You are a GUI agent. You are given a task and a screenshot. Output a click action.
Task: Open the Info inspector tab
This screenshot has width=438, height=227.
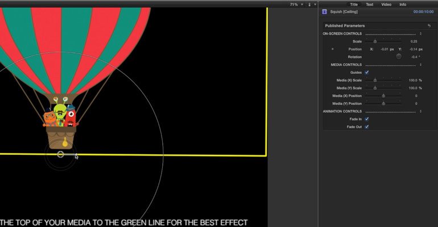tap(403, 5)
